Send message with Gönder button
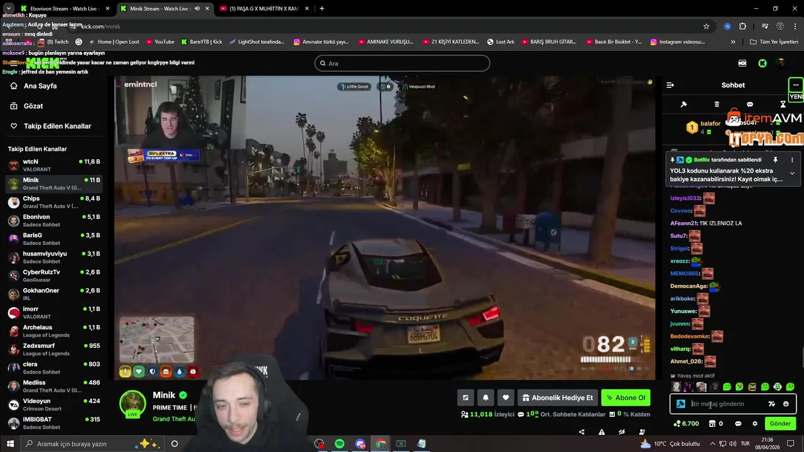The image size is (804, 452). pos(780,424)
